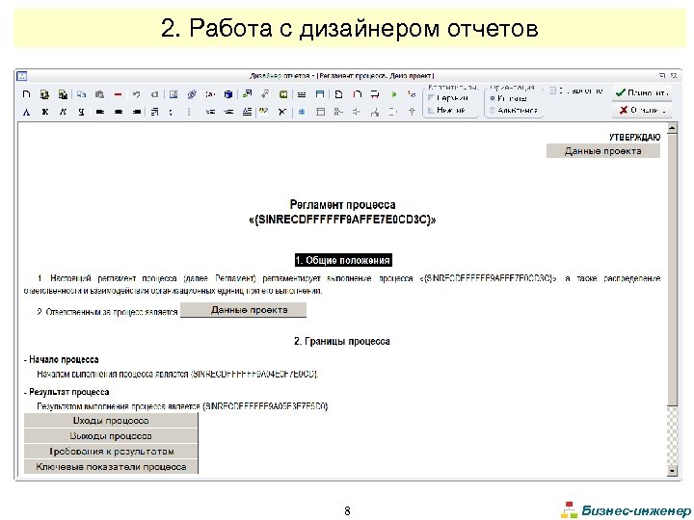Select Данные проекта field in item 2
694x520 pixels.
[x=243, y=310]
